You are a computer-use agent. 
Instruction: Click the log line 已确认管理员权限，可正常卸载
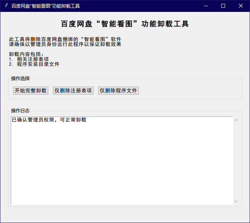[49, 120]
